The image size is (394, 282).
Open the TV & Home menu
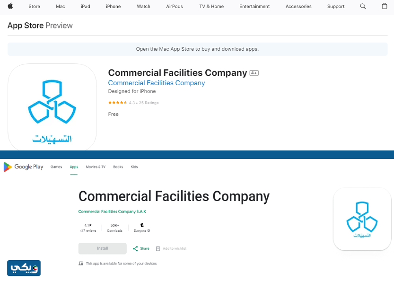pyautogui.click(x=211, y=7)
